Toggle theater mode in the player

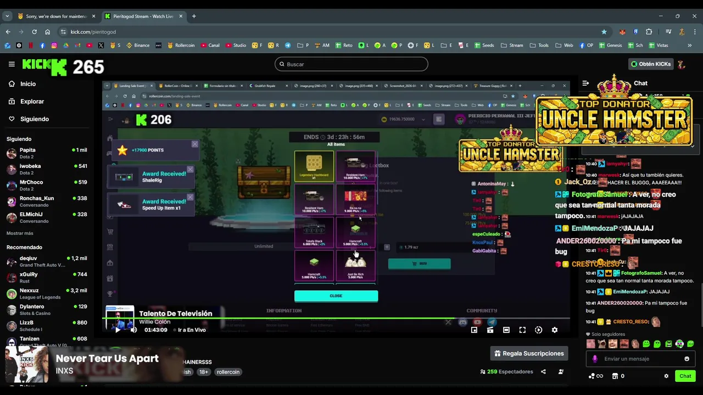pyautogui.click(x=506, y=330)
